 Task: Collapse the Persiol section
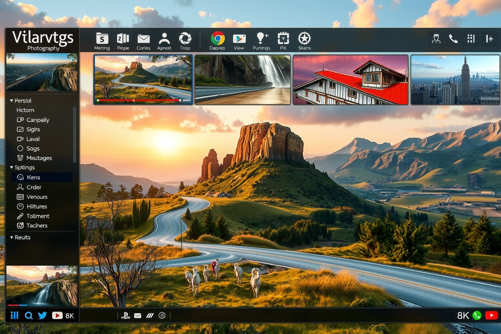click(x=12, y=101)
